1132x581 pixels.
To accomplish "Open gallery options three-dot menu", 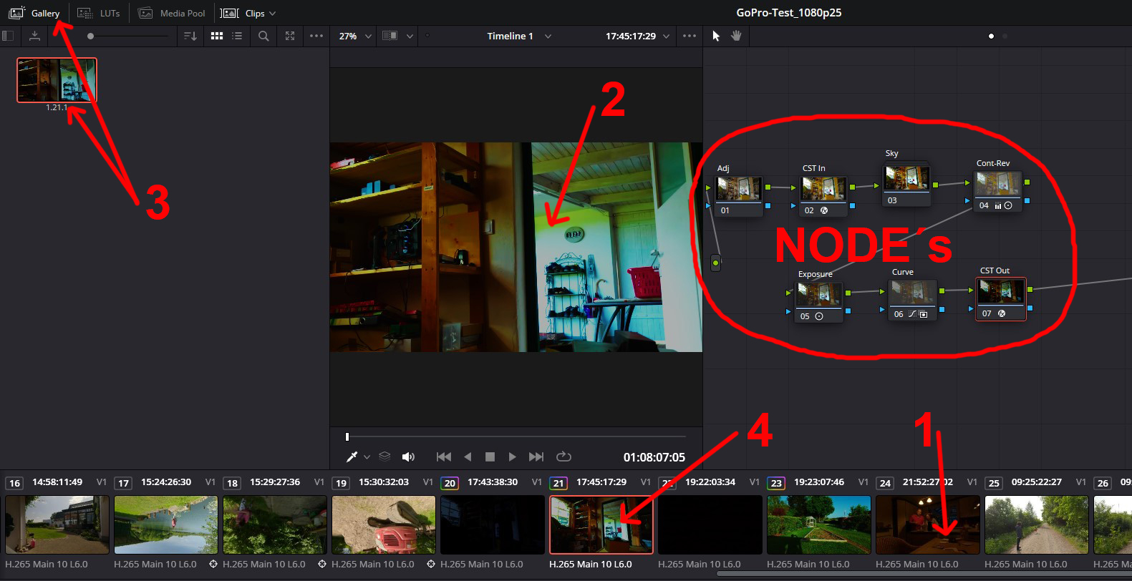I will click(316, 36).
